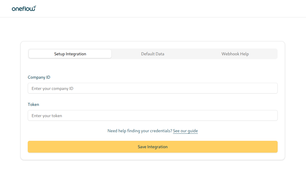Open the See our guide link
Image resolution: width=306 pixels, height=176 pixels.
click(x=185, y=131)
